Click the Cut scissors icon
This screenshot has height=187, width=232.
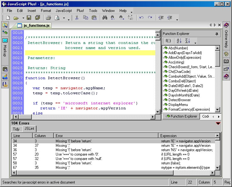tap(76, 18)
